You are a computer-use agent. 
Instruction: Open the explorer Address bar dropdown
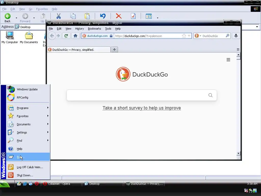(257, 27)
